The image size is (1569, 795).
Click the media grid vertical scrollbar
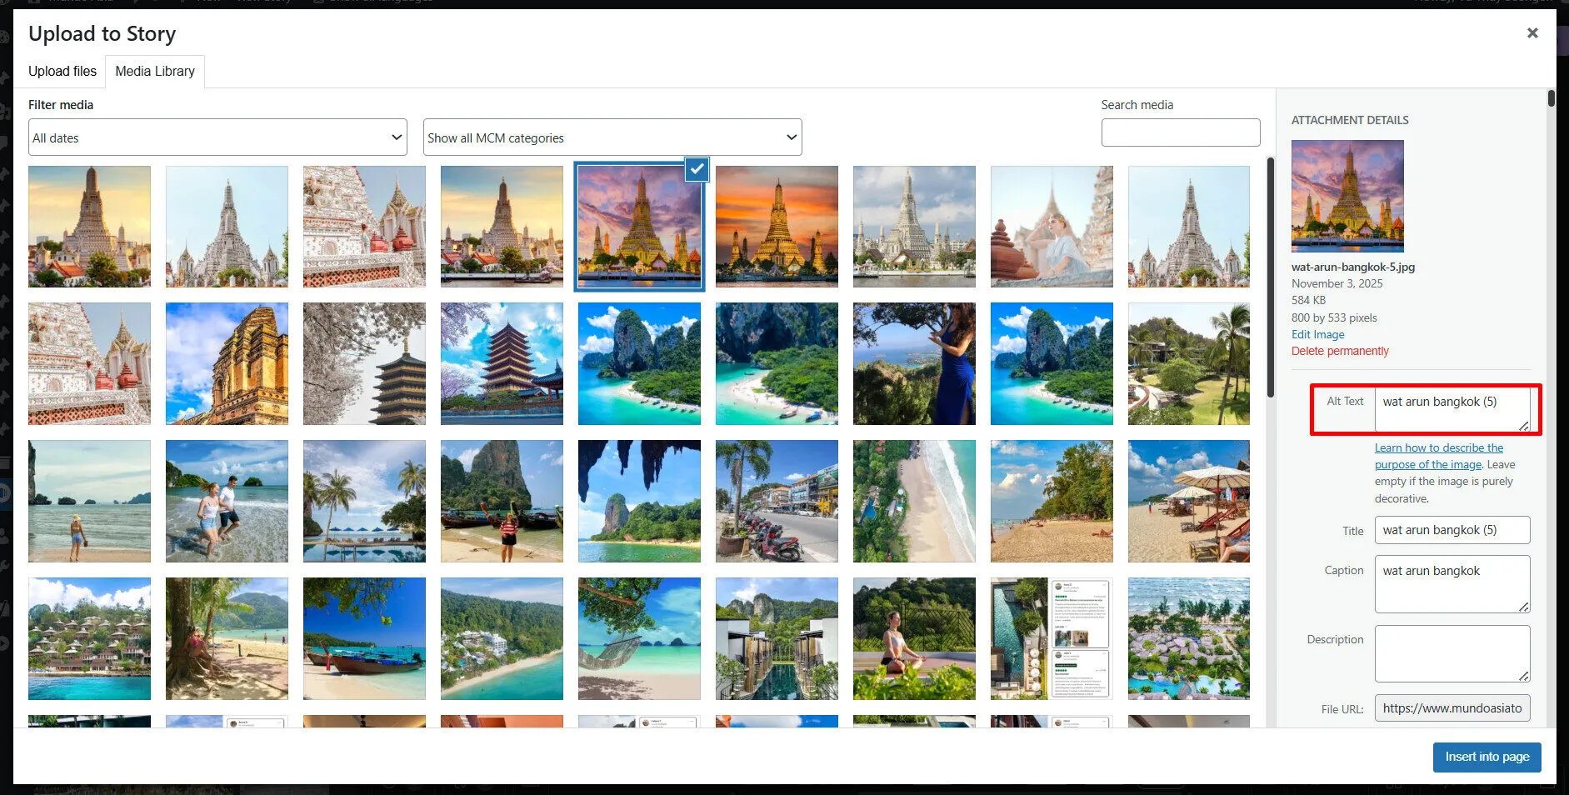point(1270,275)
